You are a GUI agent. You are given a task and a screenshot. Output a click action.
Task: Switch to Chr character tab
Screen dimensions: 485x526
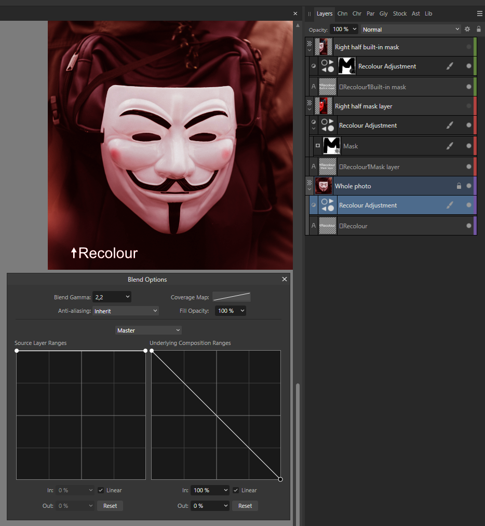click(x=357, y=14)
